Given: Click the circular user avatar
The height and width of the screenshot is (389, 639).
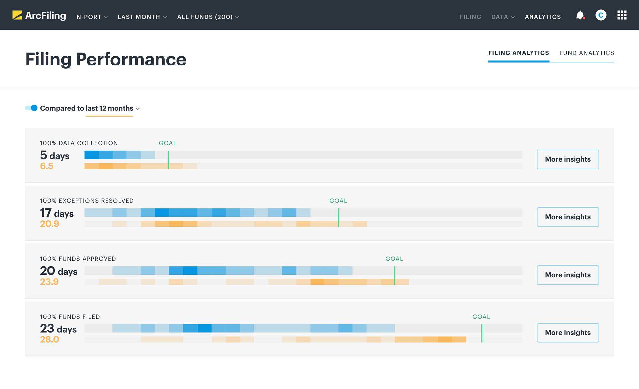Looking at the screenshot, I should coord(601,15).
